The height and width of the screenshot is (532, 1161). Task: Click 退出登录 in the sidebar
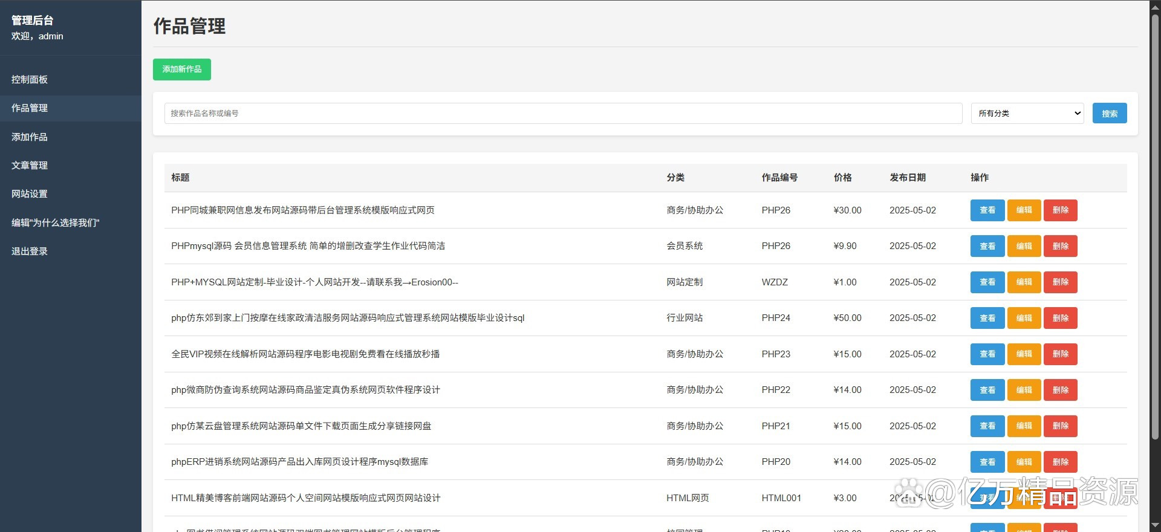click(71, 251)
